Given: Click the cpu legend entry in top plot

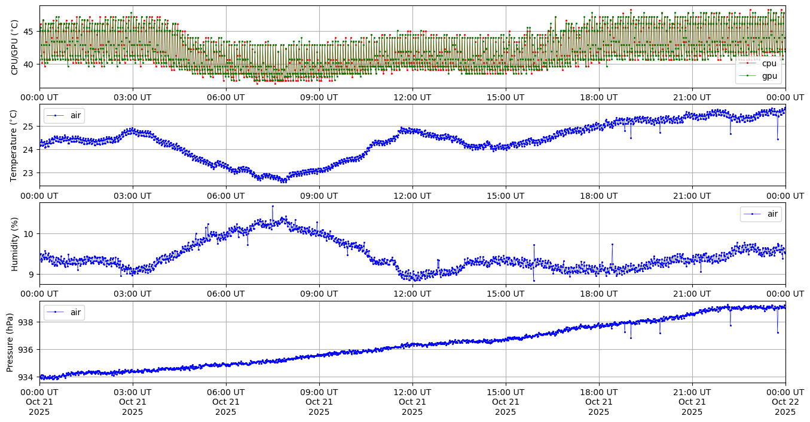Looking at the screenshot, I should [769, 63].
